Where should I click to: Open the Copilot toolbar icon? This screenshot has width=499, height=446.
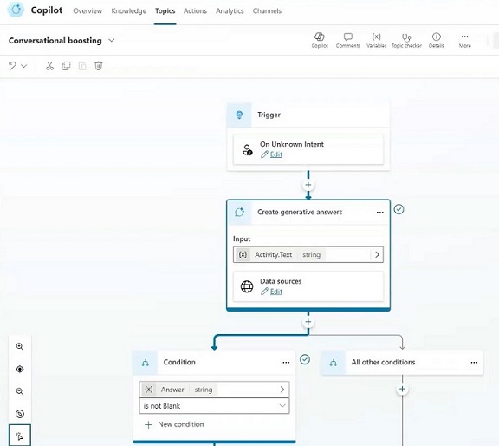tap(319, 40)
